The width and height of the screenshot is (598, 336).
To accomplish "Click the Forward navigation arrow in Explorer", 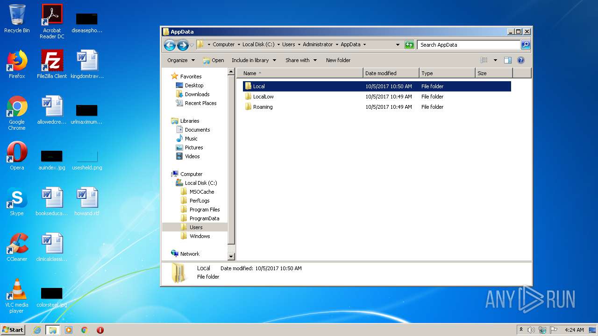I will (x=183, y=45).
